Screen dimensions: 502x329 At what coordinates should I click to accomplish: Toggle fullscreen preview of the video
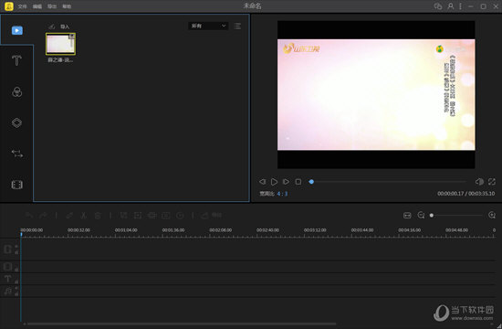click(x=492, y=182)
